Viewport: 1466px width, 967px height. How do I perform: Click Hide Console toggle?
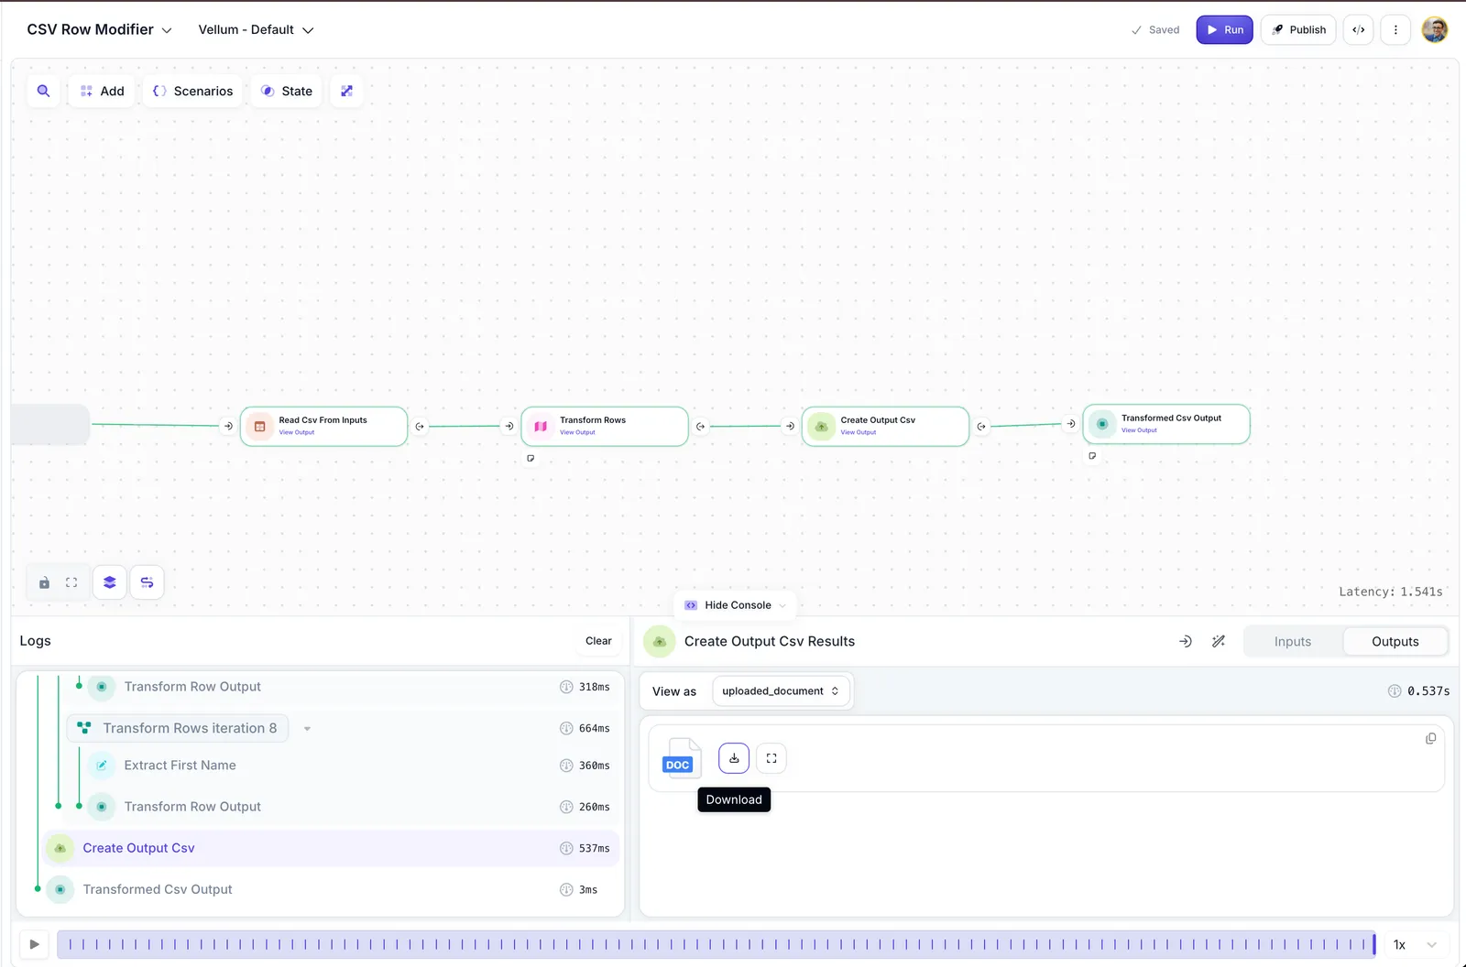coord(736,605)
